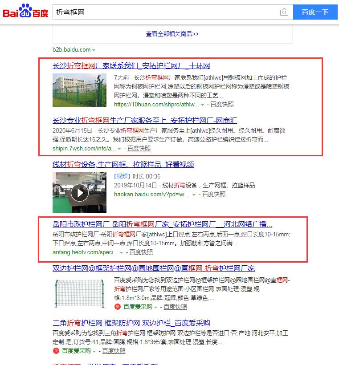Expand arrow beside anfang.hebtv.com URL
Image resolution: width=339 pixels, height=365 pixels.
click(x=121, y=253)
